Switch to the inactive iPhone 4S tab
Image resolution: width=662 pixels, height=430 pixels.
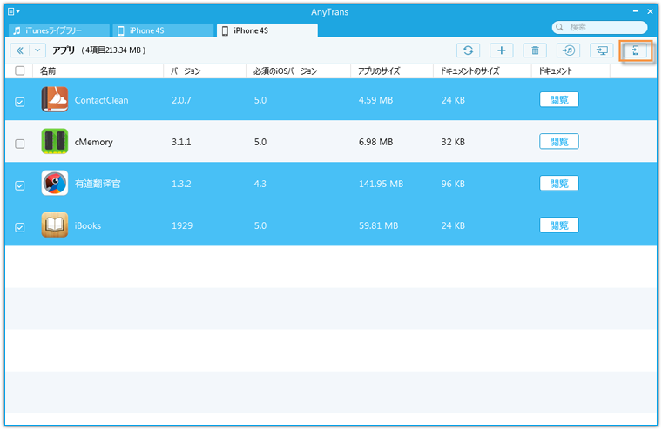(x=163, y=30)
